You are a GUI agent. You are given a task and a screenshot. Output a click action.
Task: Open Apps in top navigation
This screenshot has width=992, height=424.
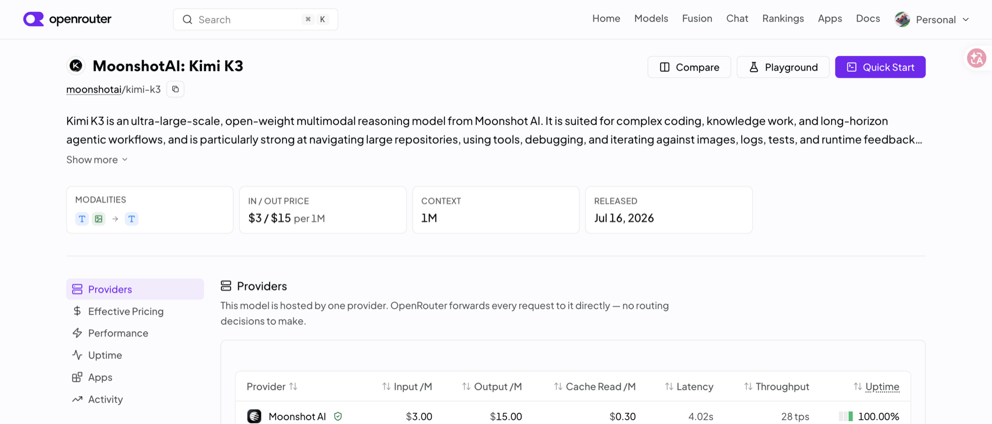[830, 19]
